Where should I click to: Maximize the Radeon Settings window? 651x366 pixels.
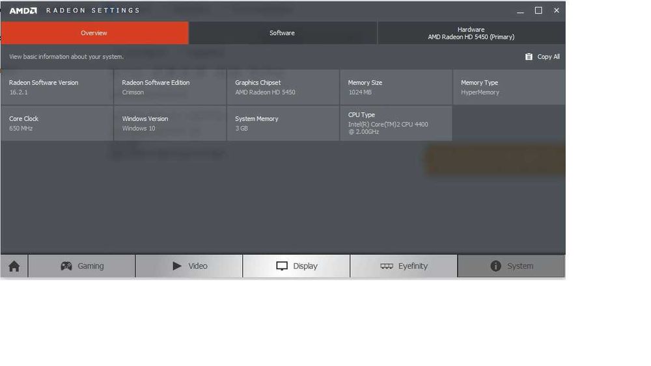click(x=538, y=10)
